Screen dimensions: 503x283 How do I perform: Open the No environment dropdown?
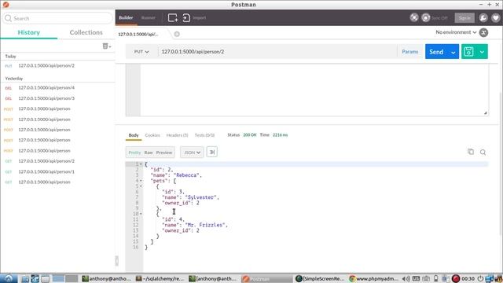456,32
